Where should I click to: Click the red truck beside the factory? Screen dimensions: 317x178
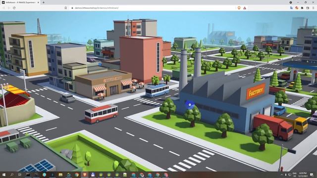[273, 127]
